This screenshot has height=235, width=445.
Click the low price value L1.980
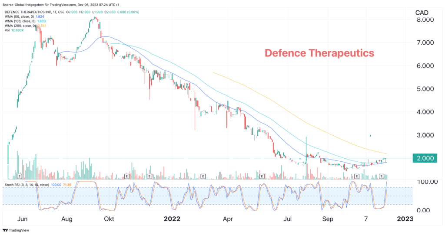coord(97,12)
